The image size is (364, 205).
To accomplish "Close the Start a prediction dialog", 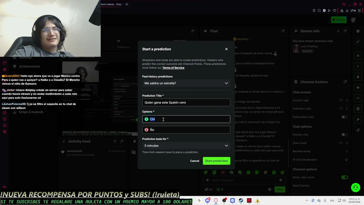I will pos(226,49).
